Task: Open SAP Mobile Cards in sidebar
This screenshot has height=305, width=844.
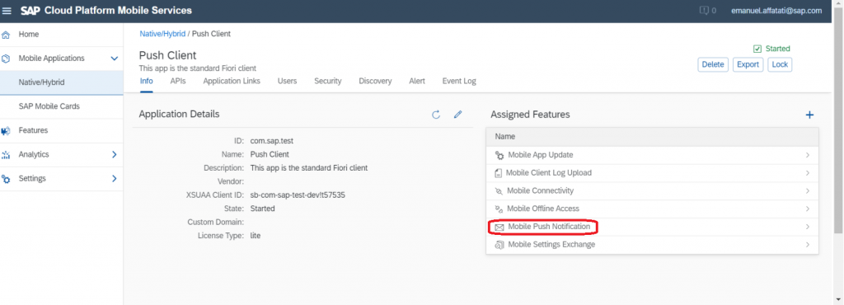Action: (x=49, y=106)
